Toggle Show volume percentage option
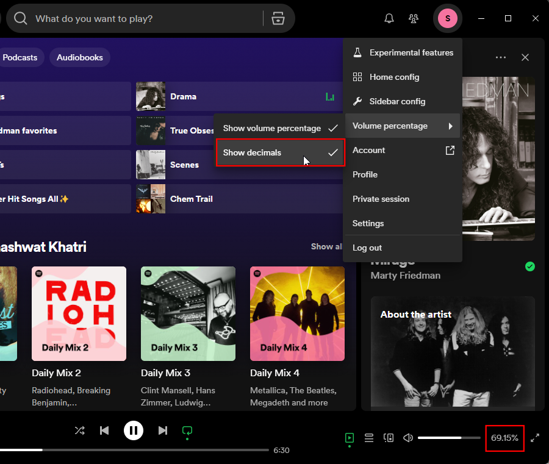549x464 pixels. (280, 128)
